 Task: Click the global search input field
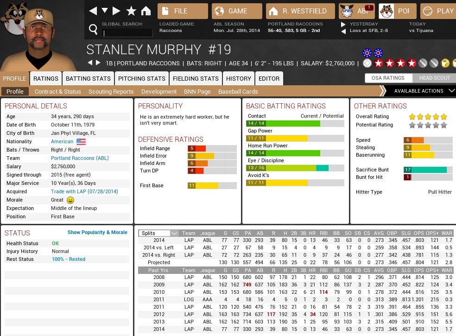[127, 33]
